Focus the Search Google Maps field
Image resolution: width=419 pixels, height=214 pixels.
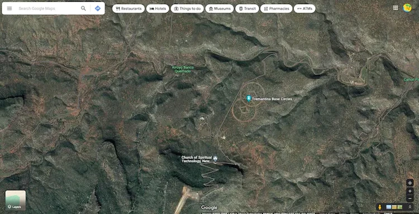pos(48,8)
